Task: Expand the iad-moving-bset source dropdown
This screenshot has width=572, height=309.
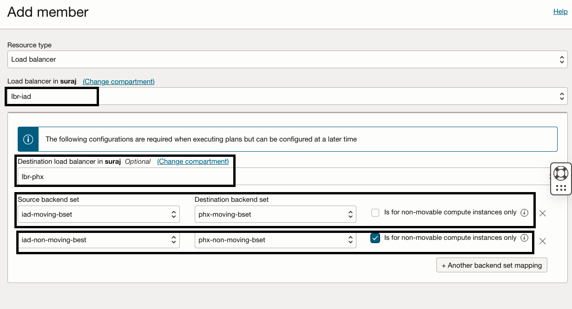Action: tap(99, 214)
